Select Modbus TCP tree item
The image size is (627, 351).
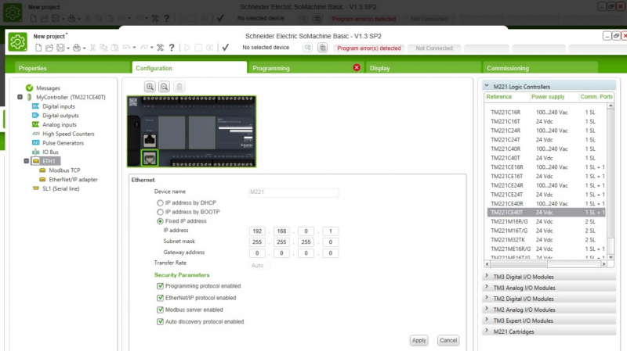64,170
